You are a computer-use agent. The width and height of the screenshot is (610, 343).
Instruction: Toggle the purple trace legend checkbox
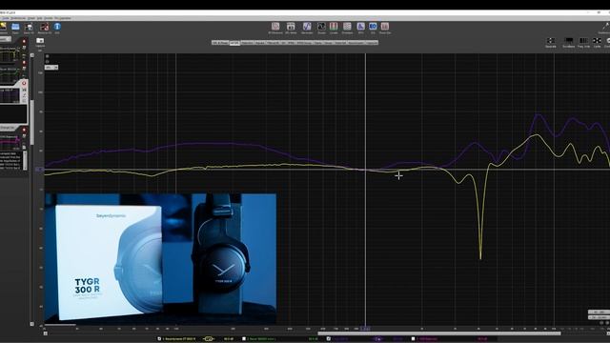click(x=329, y=339)
